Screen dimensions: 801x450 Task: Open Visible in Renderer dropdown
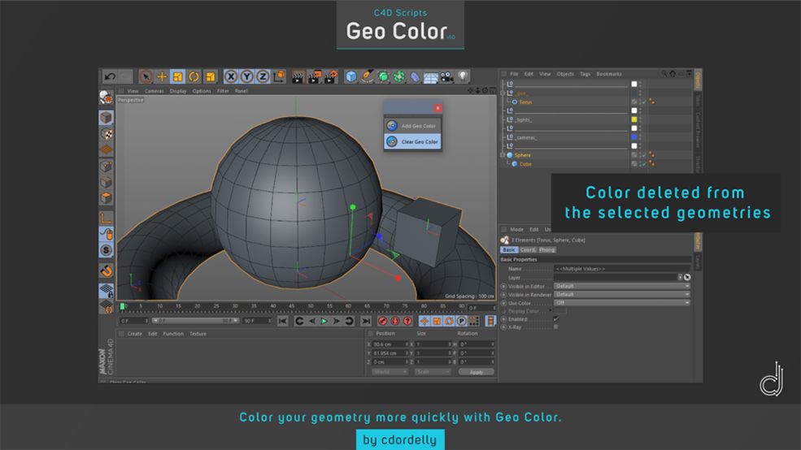point(622,294)
